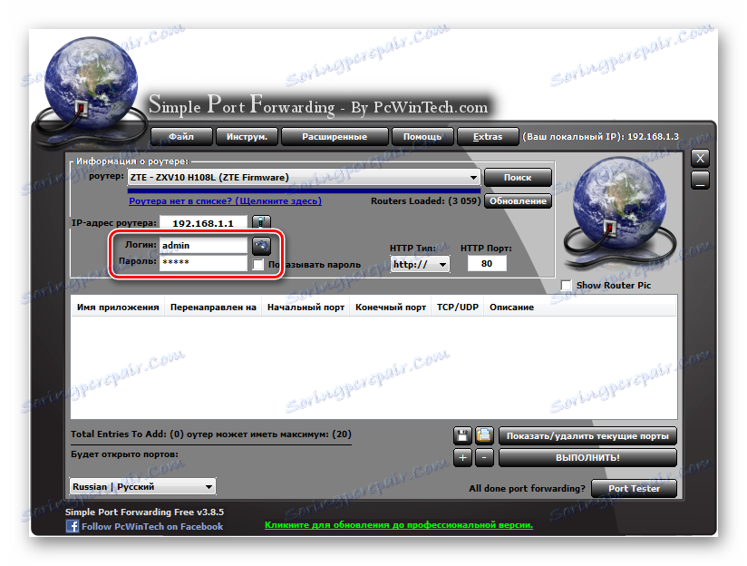The image size is (747, 566).
Task: Click the load saved entries file icon
Action: pos(484,435)
